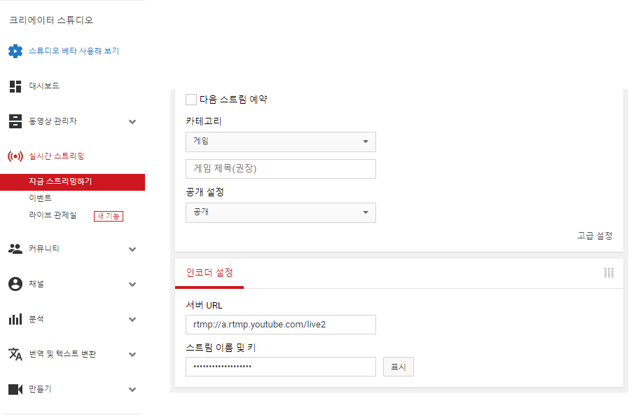Screen dimensions: 636x420
Task: Open the 이벤트 menu item
Action: click(40, 198)
